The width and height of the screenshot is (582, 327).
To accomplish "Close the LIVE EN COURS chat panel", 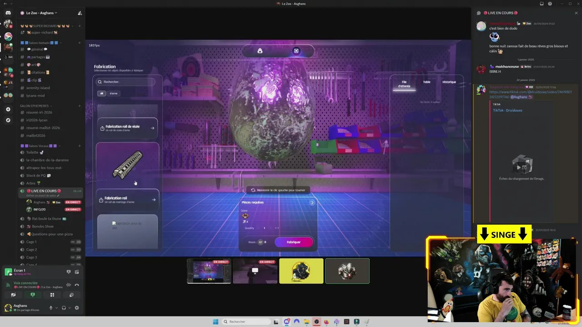I will pyautogui.click(x=576, y=13).
